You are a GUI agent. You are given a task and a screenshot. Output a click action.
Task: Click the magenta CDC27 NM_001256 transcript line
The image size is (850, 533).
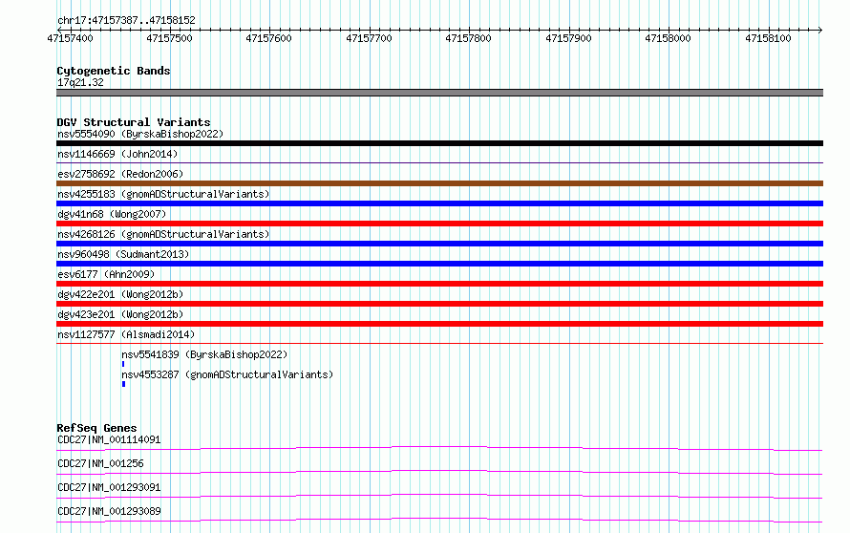[439, 472]
